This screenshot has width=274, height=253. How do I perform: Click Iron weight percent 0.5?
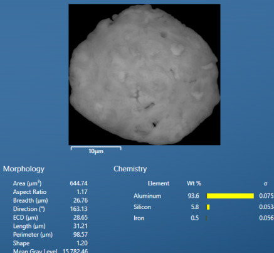(195, 218)
